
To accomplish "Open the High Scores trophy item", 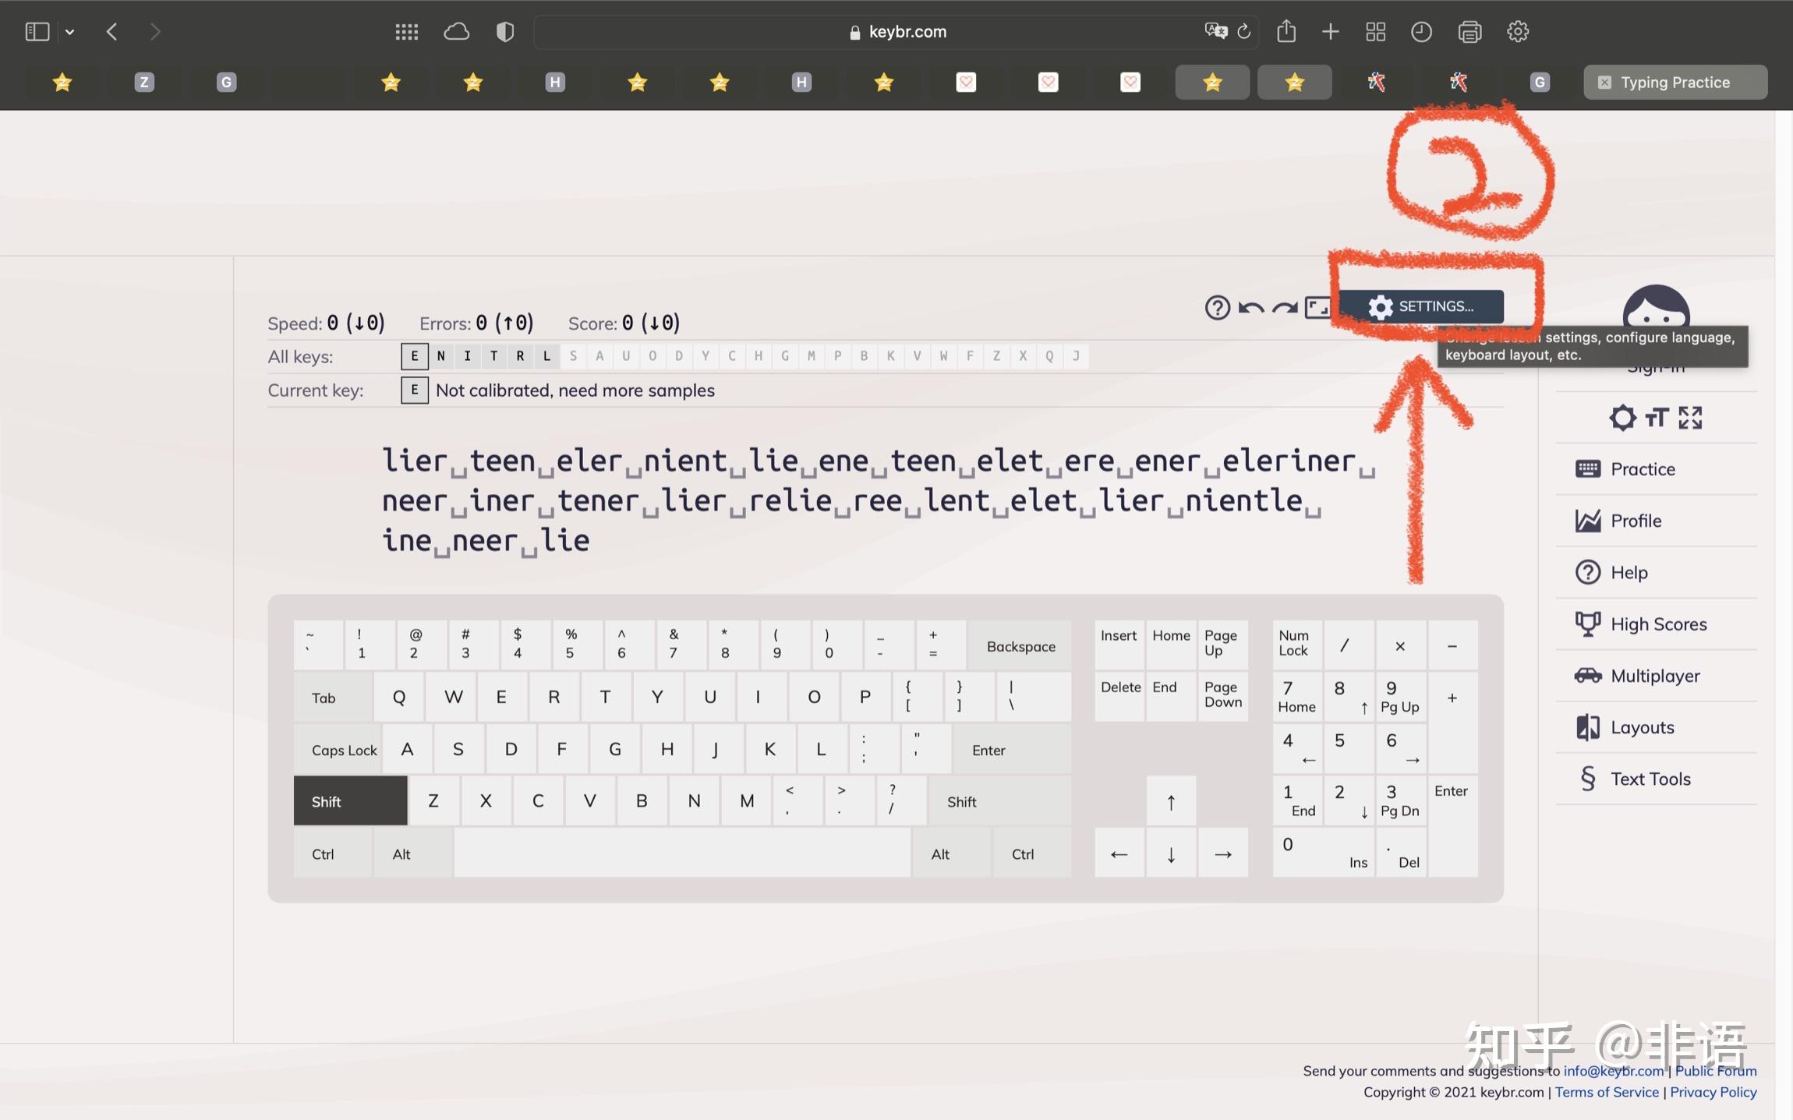I will click(1657, 624).
